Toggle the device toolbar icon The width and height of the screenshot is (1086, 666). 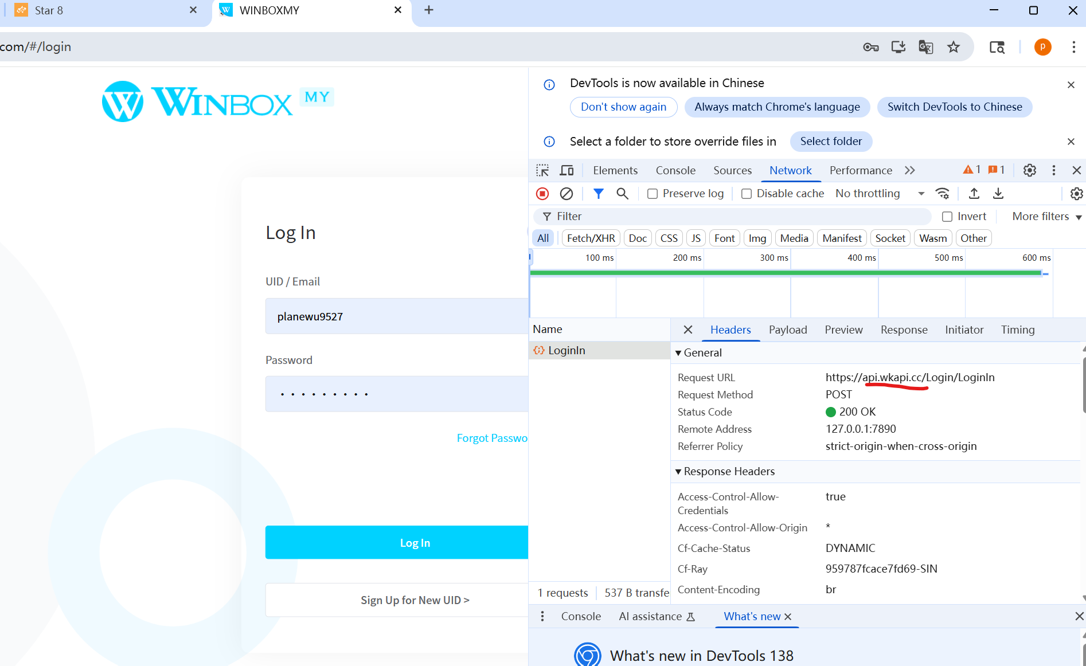click(x=567, y=170)
